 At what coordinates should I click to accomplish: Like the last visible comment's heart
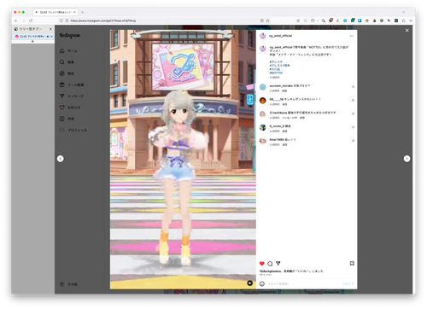[x=353, y=141]
